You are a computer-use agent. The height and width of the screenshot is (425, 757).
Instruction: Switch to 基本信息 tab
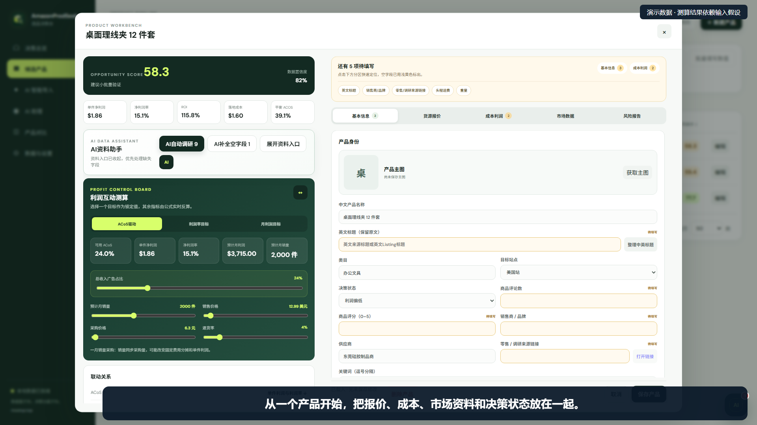point(365,116)
